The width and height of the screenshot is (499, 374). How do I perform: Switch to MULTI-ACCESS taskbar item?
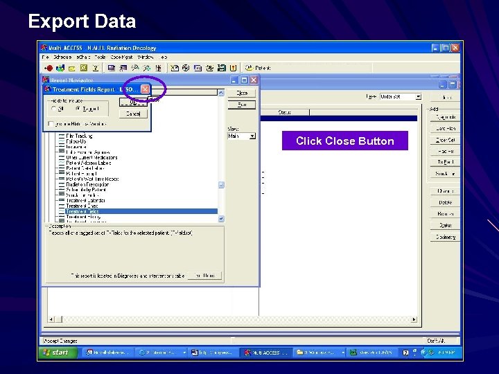[265, 353]
